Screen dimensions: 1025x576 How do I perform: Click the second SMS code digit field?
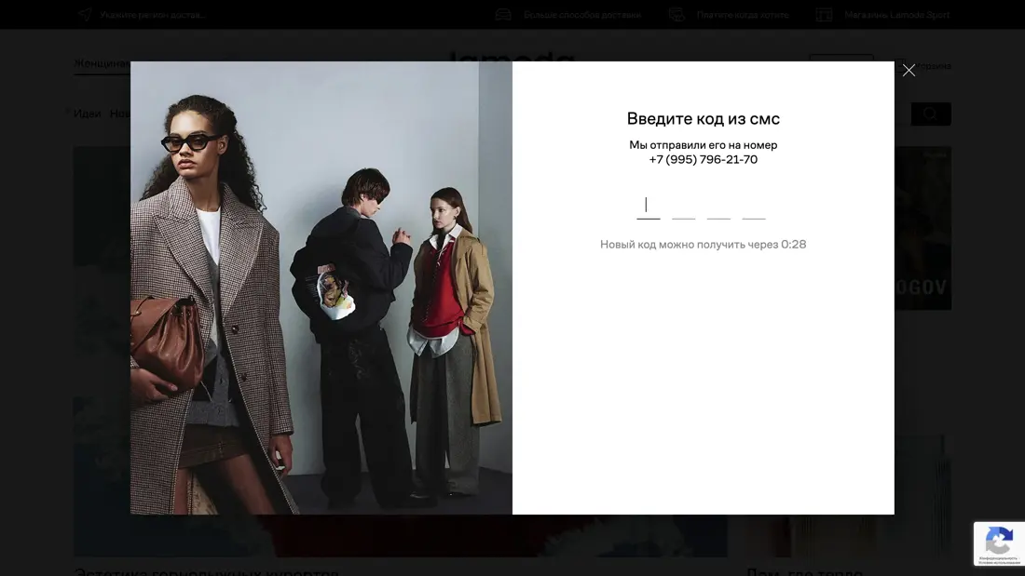tap(684, 207)
